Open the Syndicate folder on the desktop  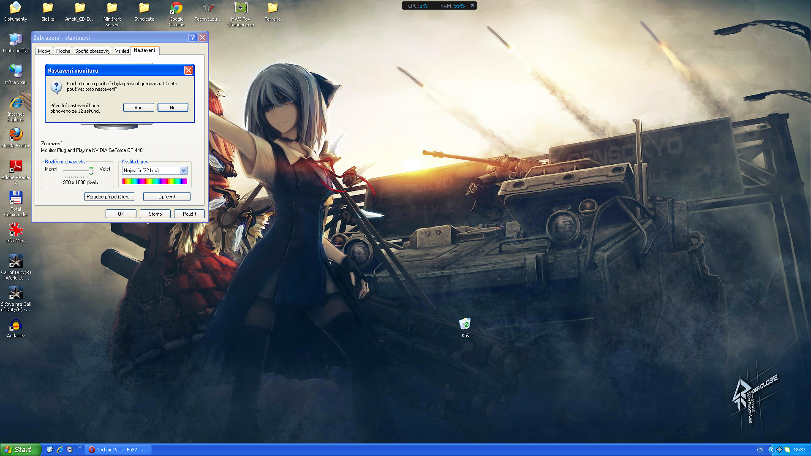pyautogui.click(x=144, y=8)
